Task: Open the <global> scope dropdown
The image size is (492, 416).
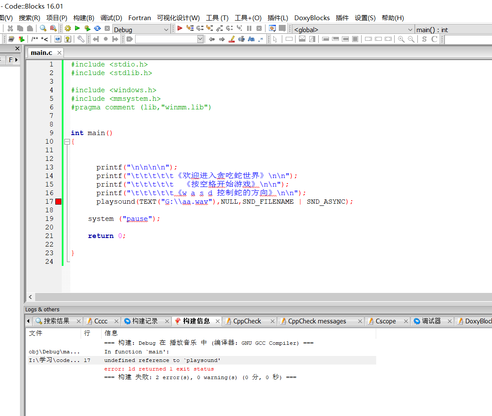Action: pos(410,30)
